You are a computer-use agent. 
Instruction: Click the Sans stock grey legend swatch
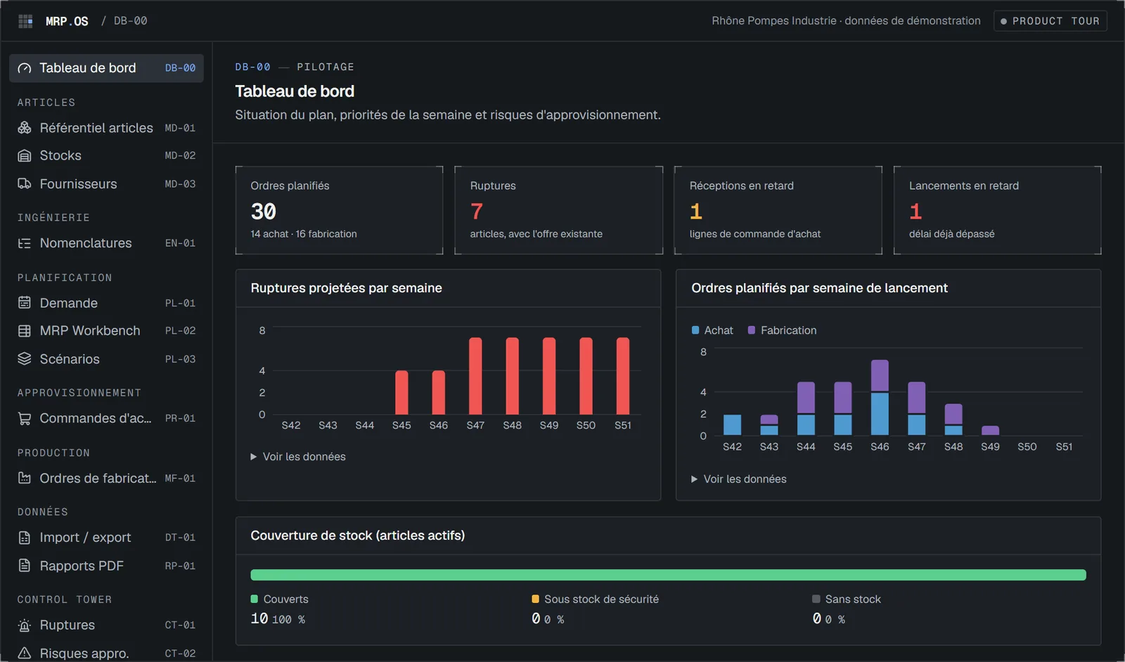pos(816,599)
